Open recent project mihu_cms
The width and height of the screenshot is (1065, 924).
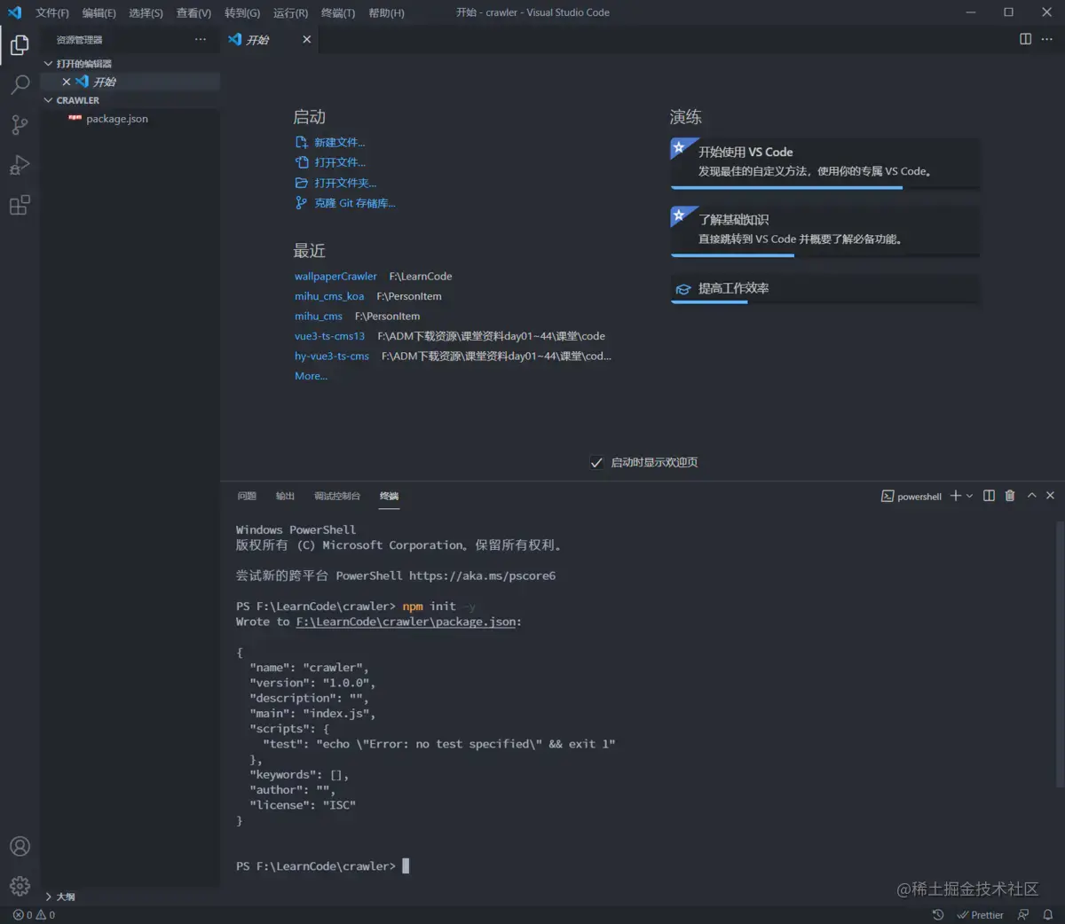319,317
